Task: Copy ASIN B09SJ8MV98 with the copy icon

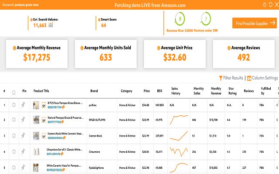Action: 62,154
